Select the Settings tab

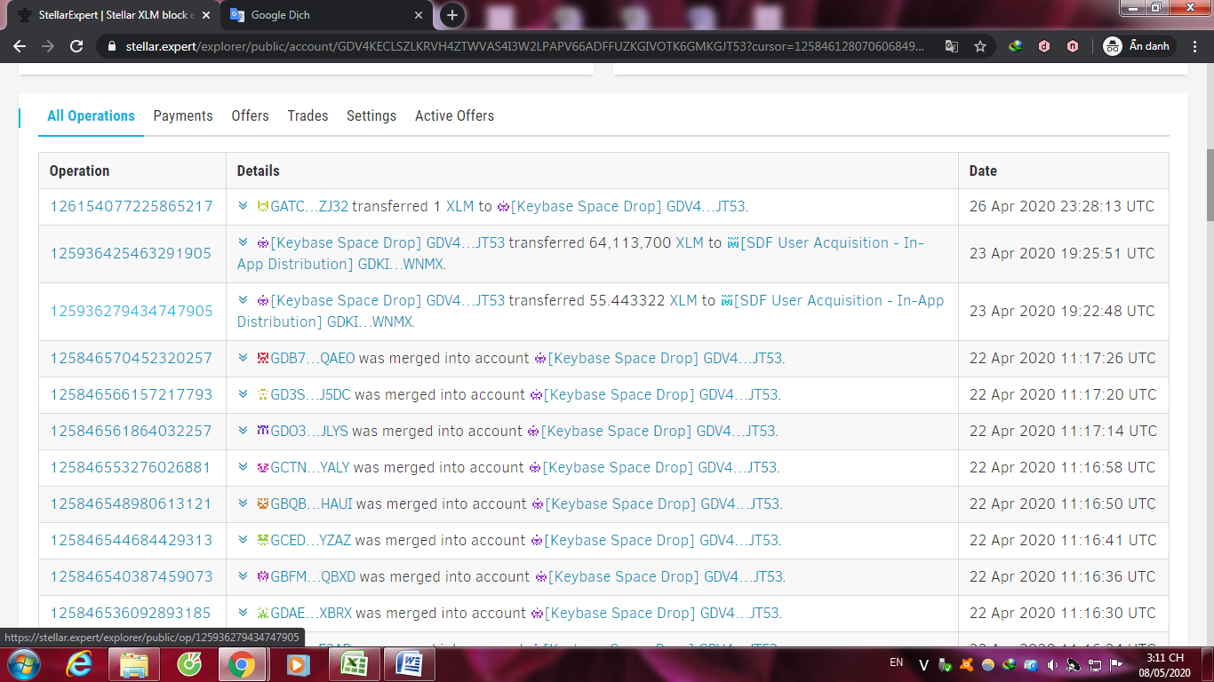(x=371, y=115)
